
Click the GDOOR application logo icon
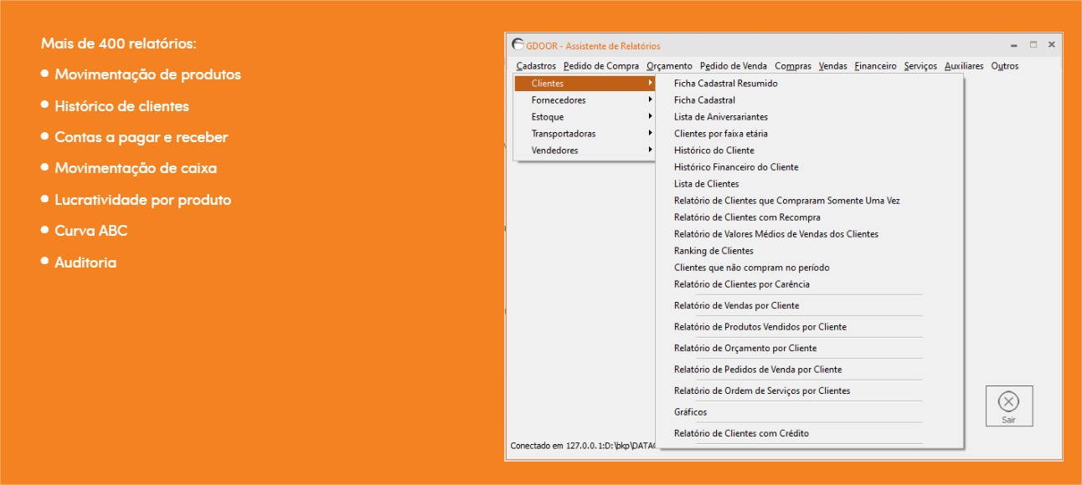click(518, 45)
